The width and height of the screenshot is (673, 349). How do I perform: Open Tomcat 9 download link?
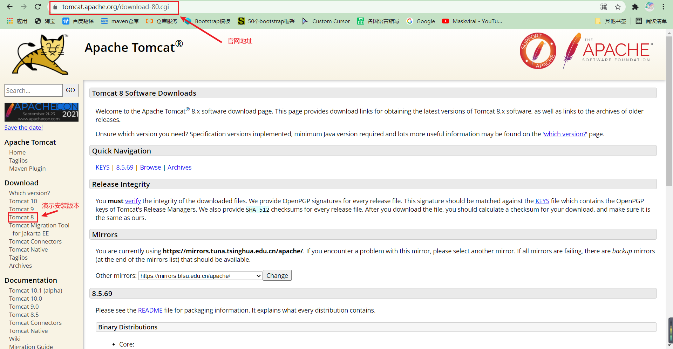(21, 209)
